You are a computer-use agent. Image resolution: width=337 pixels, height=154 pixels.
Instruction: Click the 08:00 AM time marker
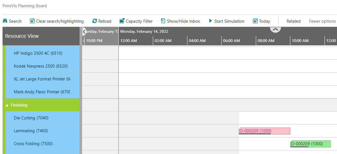coord(266,41)
